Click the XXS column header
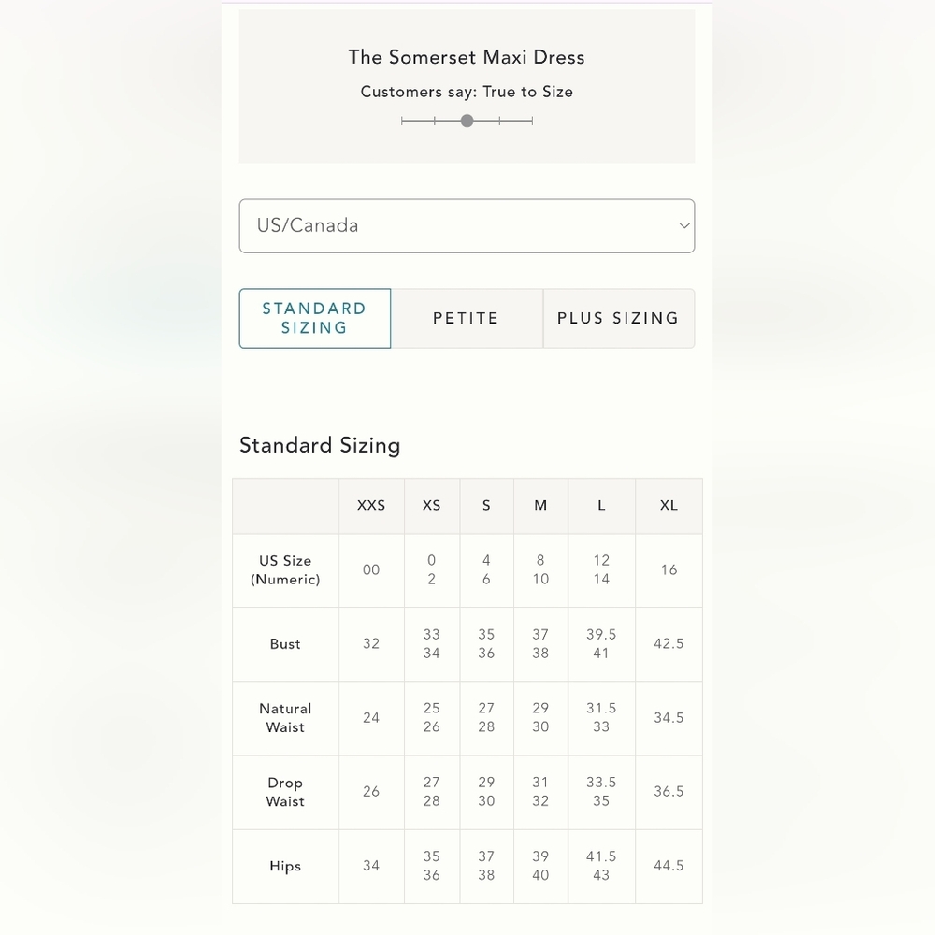Image resolution: width=935 pixels, height=935 pixels. point(371,505)
